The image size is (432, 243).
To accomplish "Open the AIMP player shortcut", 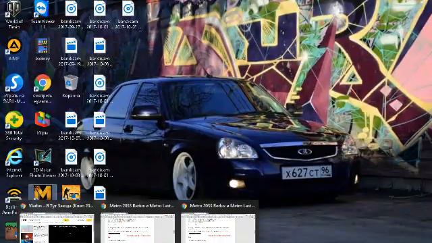I will pyautogui.click(x=13, y=49).
